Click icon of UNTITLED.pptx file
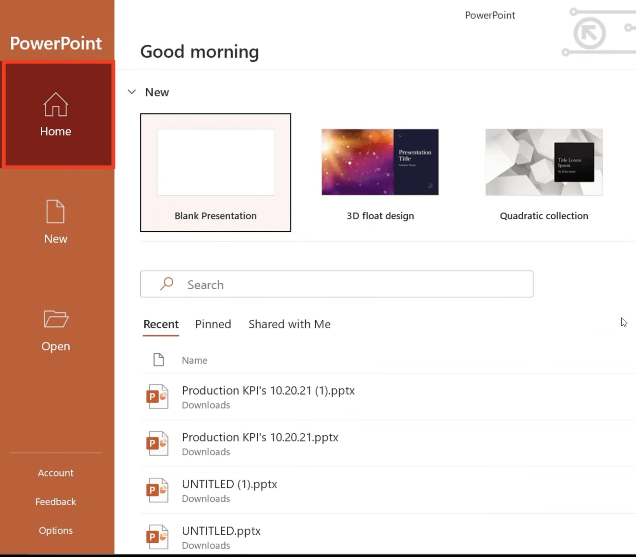Viewport: 636px width, 557px height. pos(157,537)
